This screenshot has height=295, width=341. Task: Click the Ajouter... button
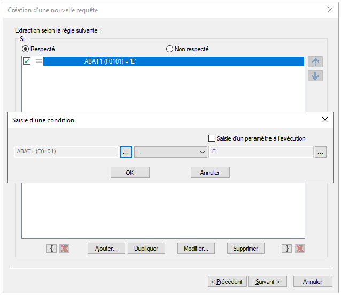tap(106, 249)
